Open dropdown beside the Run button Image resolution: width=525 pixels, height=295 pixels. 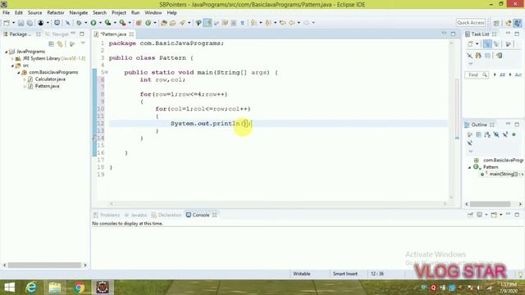100,23
